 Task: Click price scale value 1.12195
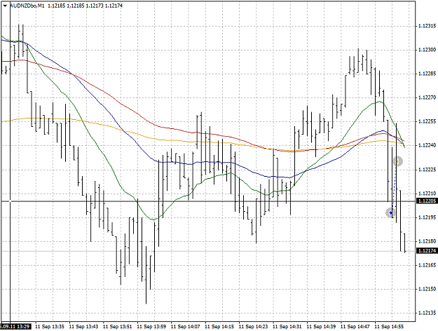point(427,217)
